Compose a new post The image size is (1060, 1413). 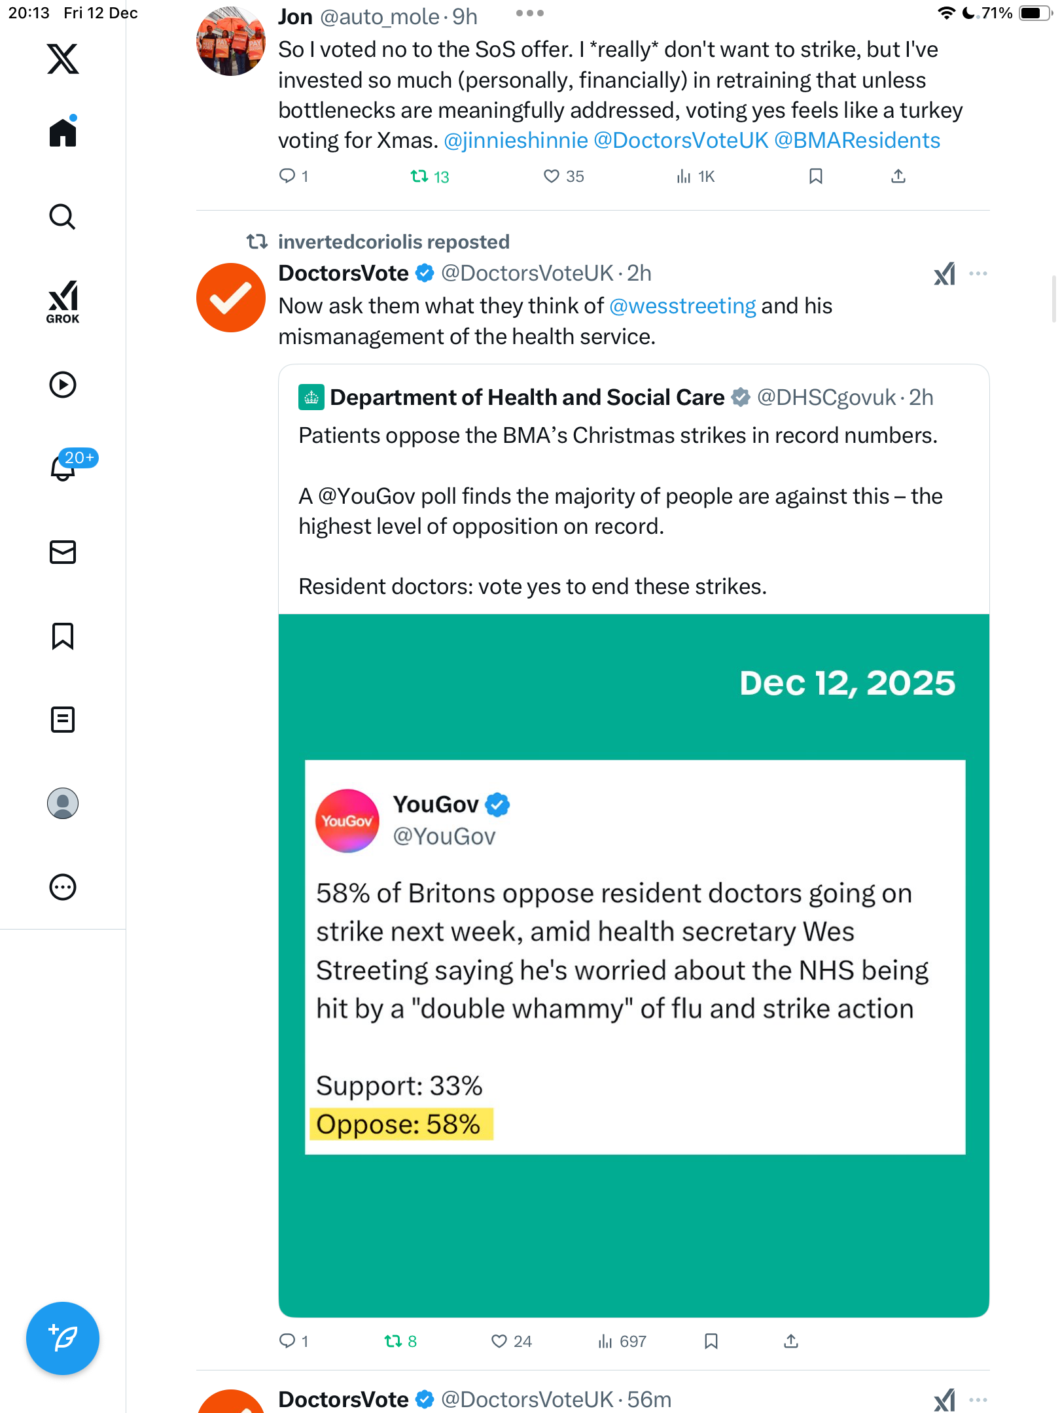point(63,1338)
